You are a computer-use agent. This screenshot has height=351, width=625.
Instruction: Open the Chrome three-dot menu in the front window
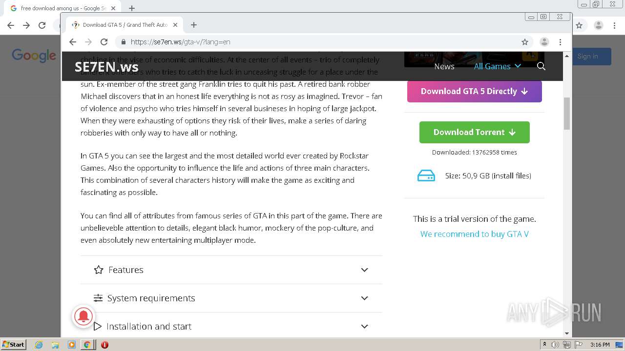(560, 42)
